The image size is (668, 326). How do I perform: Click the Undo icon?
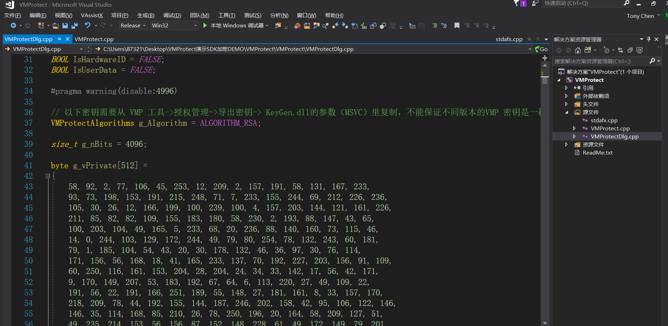[87, 25]
